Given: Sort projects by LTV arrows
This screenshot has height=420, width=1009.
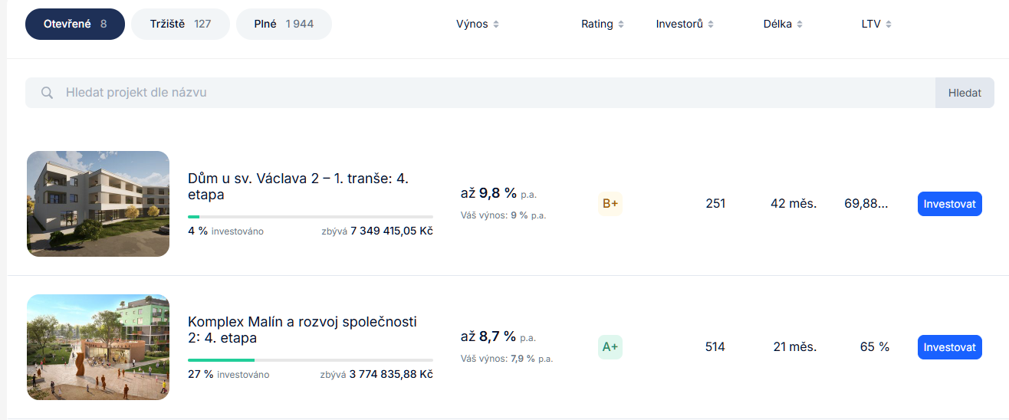Looking at the screenshot, I should (889, 25).
